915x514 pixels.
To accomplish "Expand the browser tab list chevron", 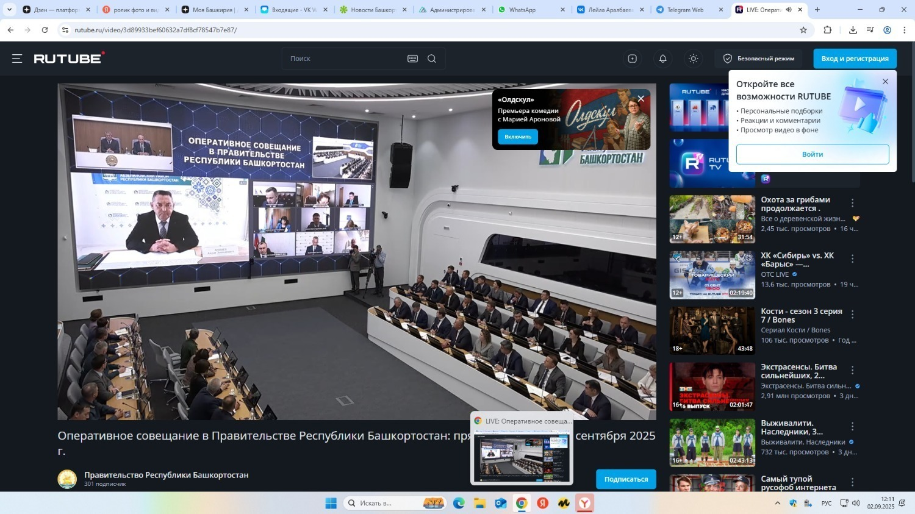I will (x=9, y=10).
